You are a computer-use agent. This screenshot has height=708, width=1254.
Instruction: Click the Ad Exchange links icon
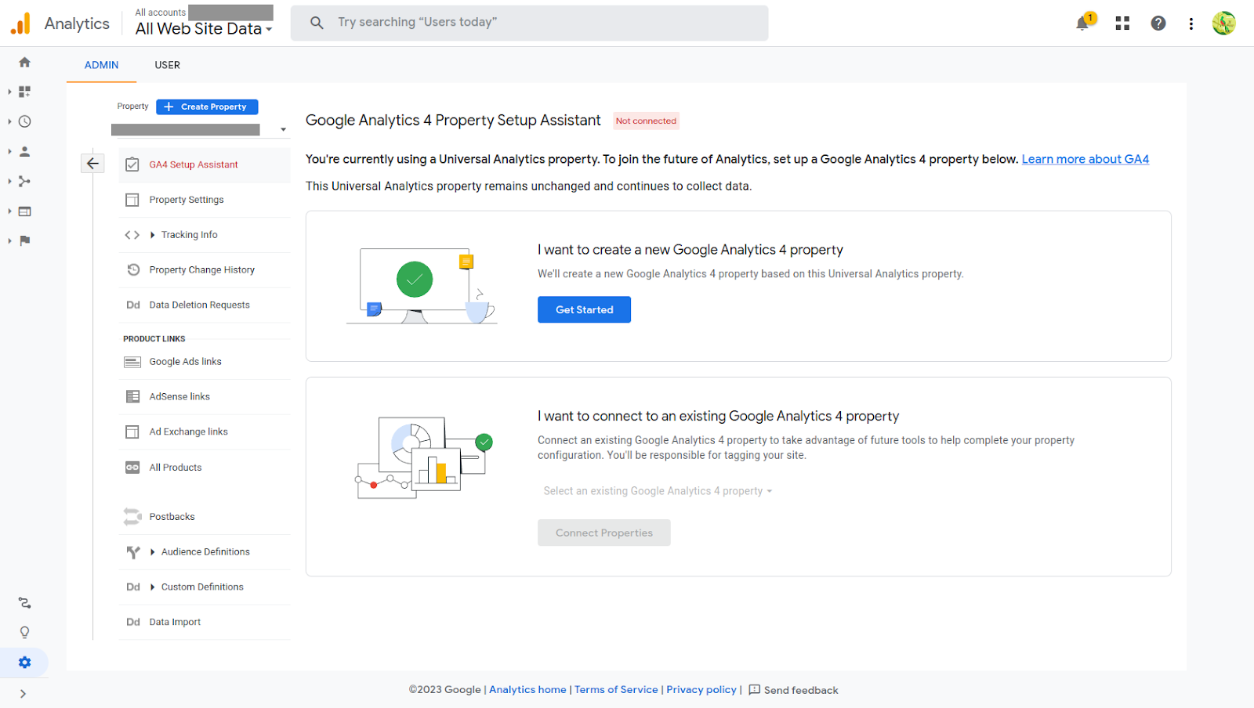pos(132,432)
